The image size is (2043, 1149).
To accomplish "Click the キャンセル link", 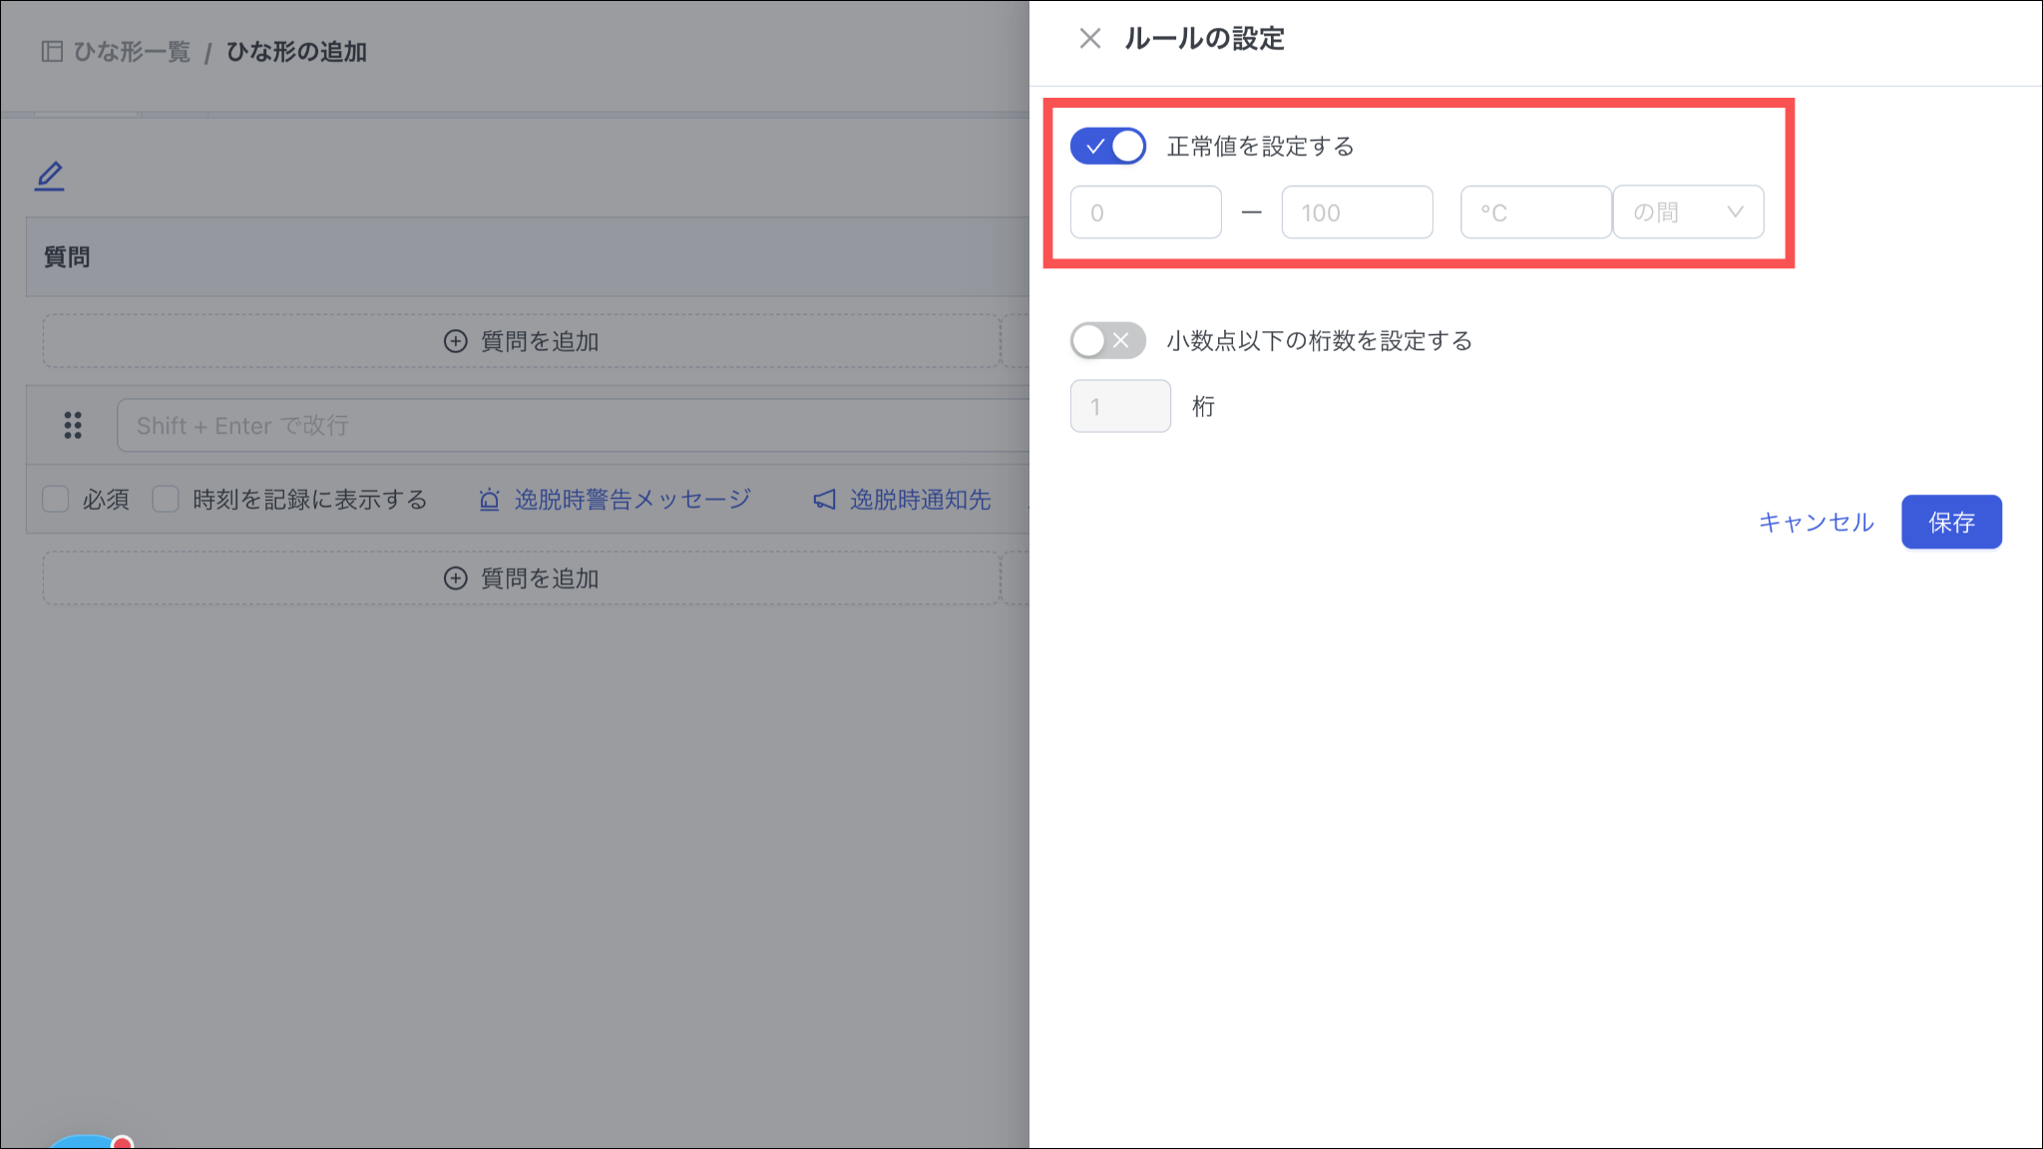I will coord(1816,522).
